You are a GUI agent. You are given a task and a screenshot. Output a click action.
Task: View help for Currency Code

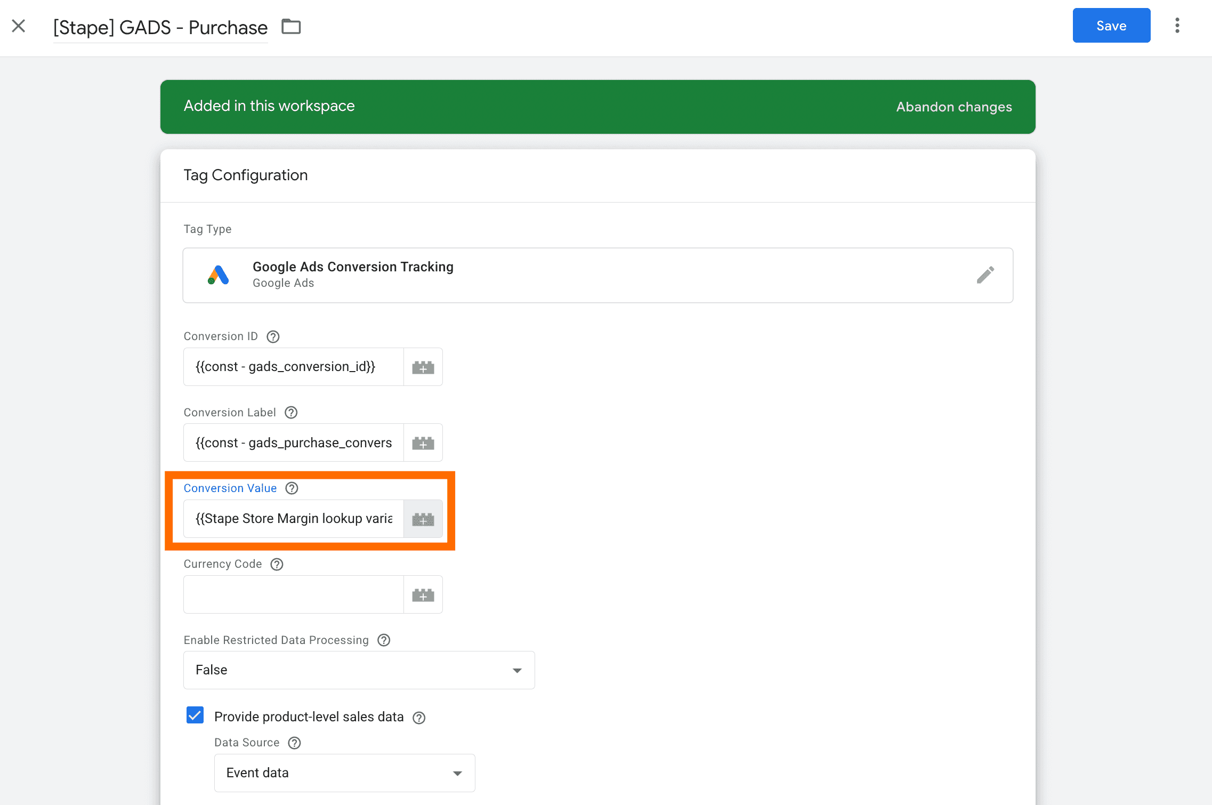click(x=276, y=564)
